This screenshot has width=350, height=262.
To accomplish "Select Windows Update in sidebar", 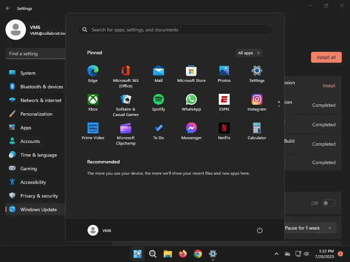I will 36,209.
